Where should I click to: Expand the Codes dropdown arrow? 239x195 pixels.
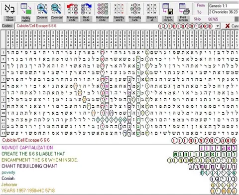point(218,26)
